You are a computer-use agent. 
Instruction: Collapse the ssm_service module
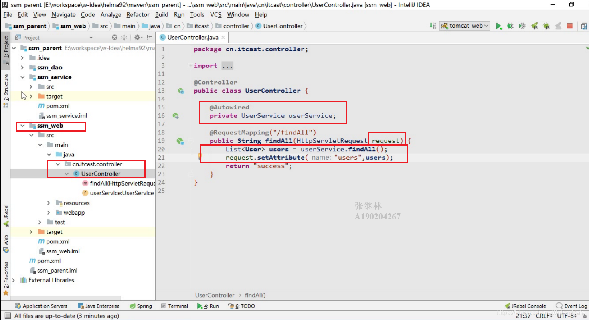pyautogui.click(x=22, y=77)
